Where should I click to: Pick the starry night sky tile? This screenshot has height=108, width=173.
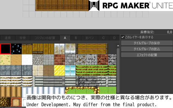tap(16, 49)
